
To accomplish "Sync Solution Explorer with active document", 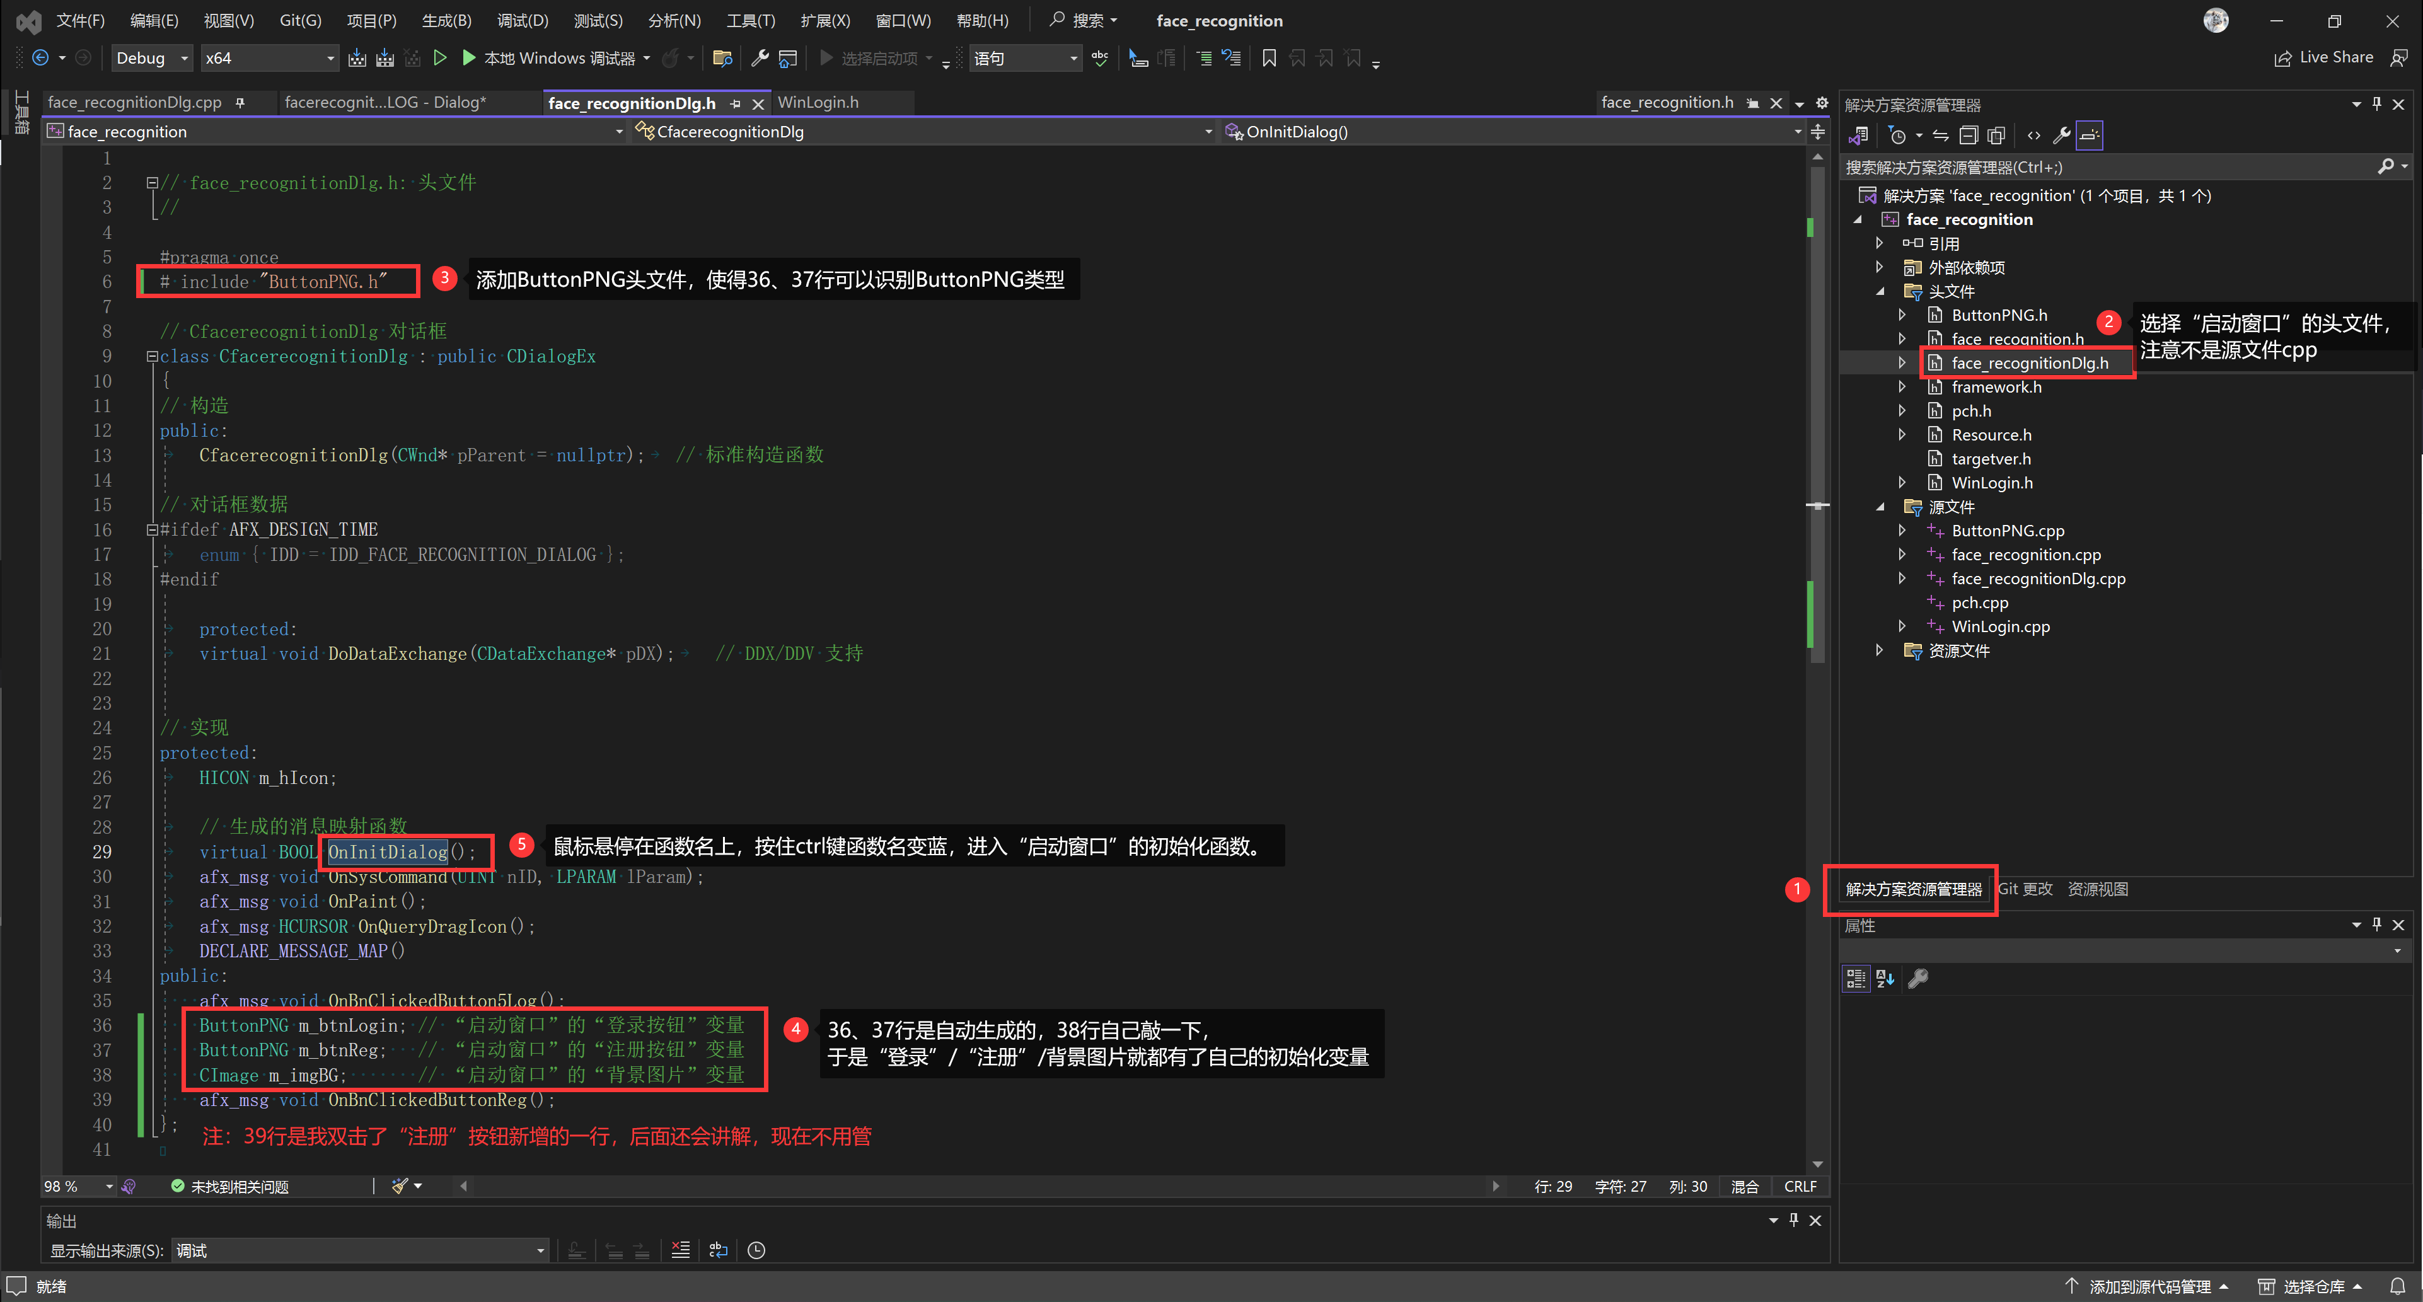I will tap(1940, 136).
